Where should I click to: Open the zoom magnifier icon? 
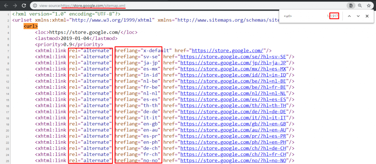click(360, 6)
